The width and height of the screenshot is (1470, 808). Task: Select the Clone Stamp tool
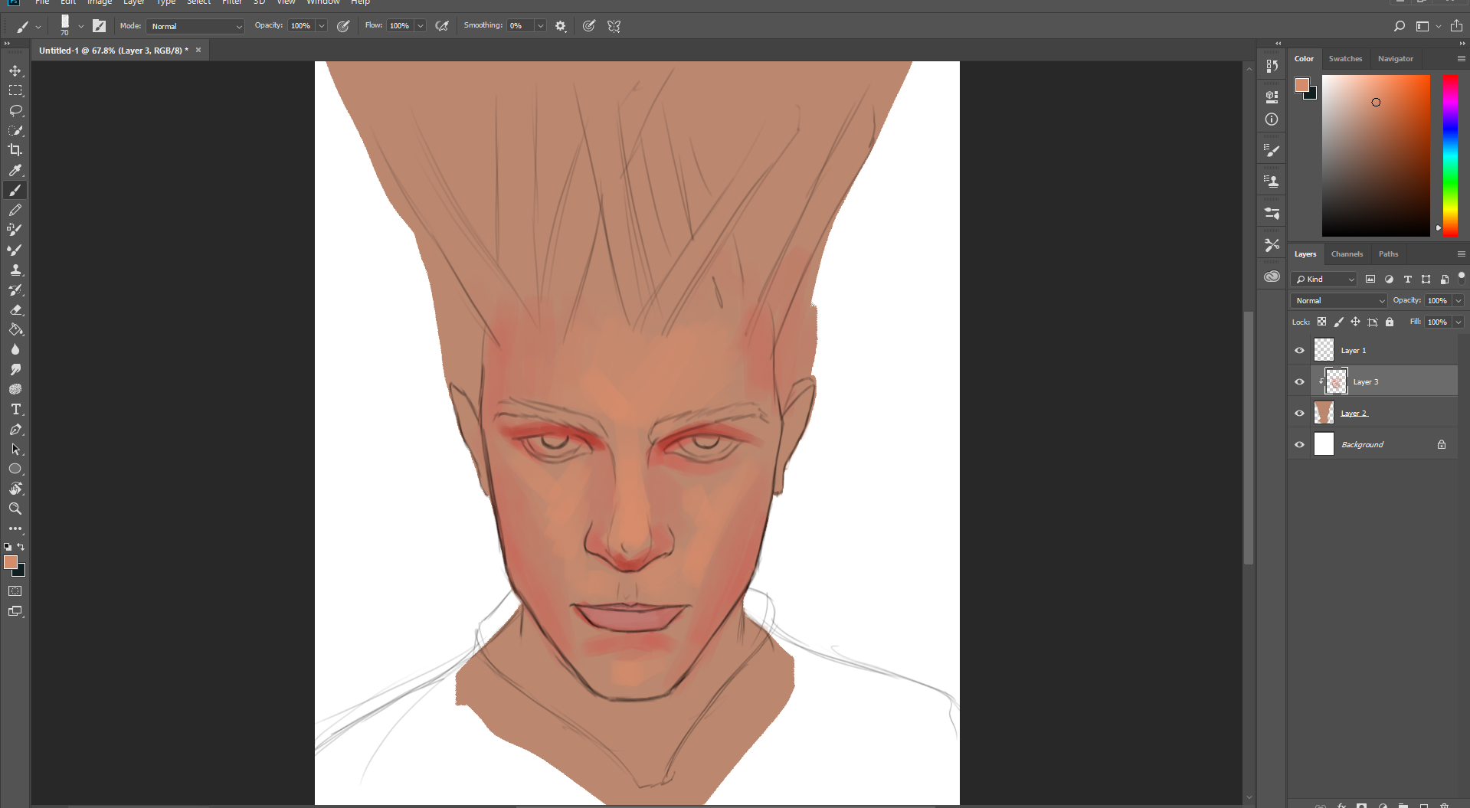pos(15,270)
